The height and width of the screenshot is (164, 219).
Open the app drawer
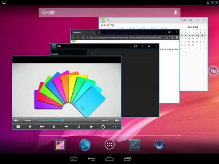109,144
